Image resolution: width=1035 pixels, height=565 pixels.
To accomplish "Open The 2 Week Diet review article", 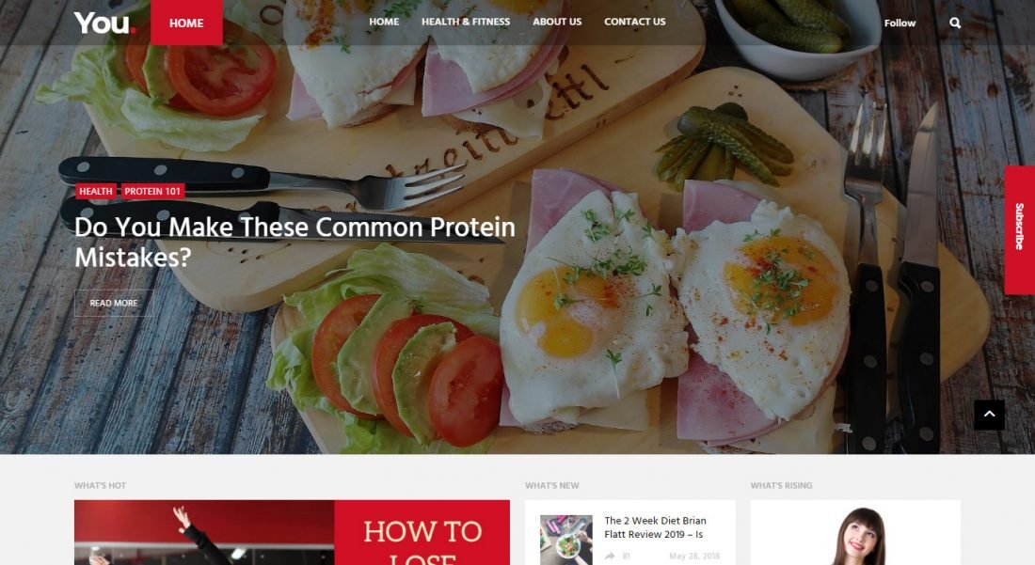I will (655, 527).
